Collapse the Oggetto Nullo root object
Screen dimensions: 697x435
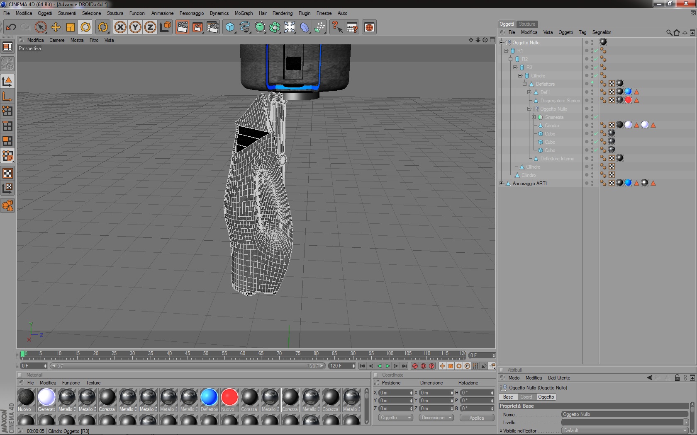tap(501, 43)
